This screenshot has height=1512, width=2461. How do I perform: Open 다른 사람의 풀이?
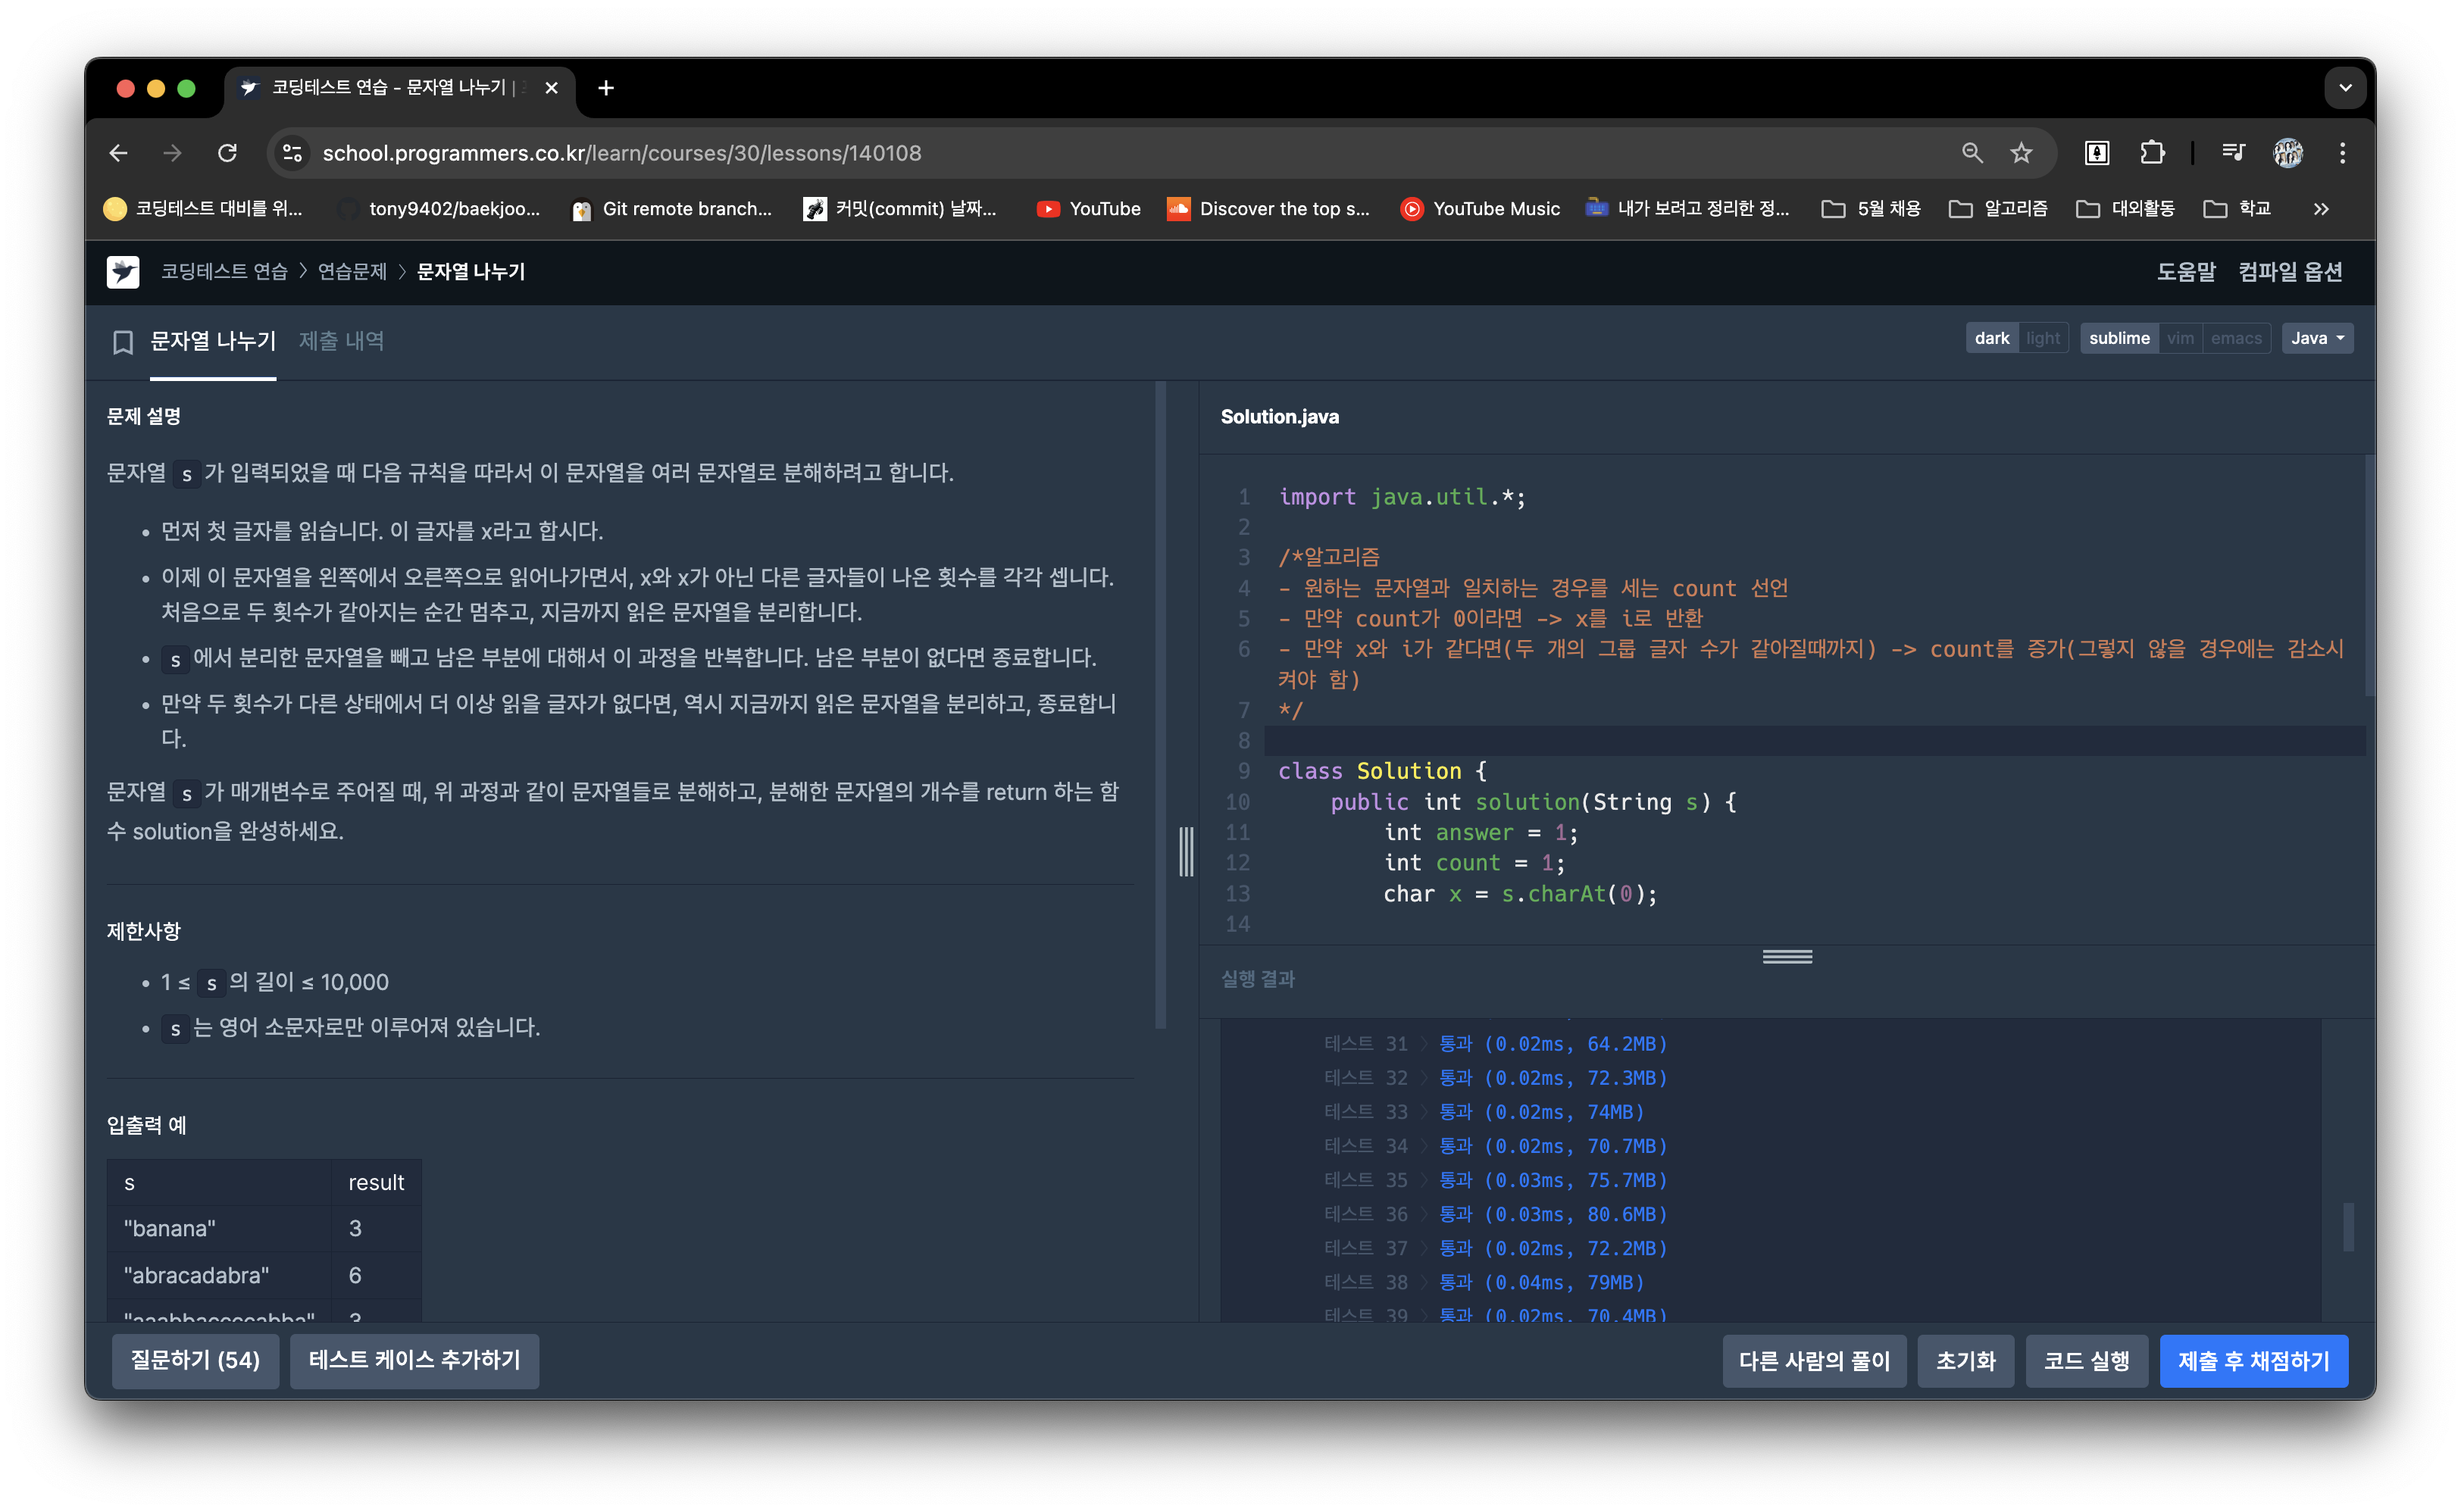(1814, 1361)
